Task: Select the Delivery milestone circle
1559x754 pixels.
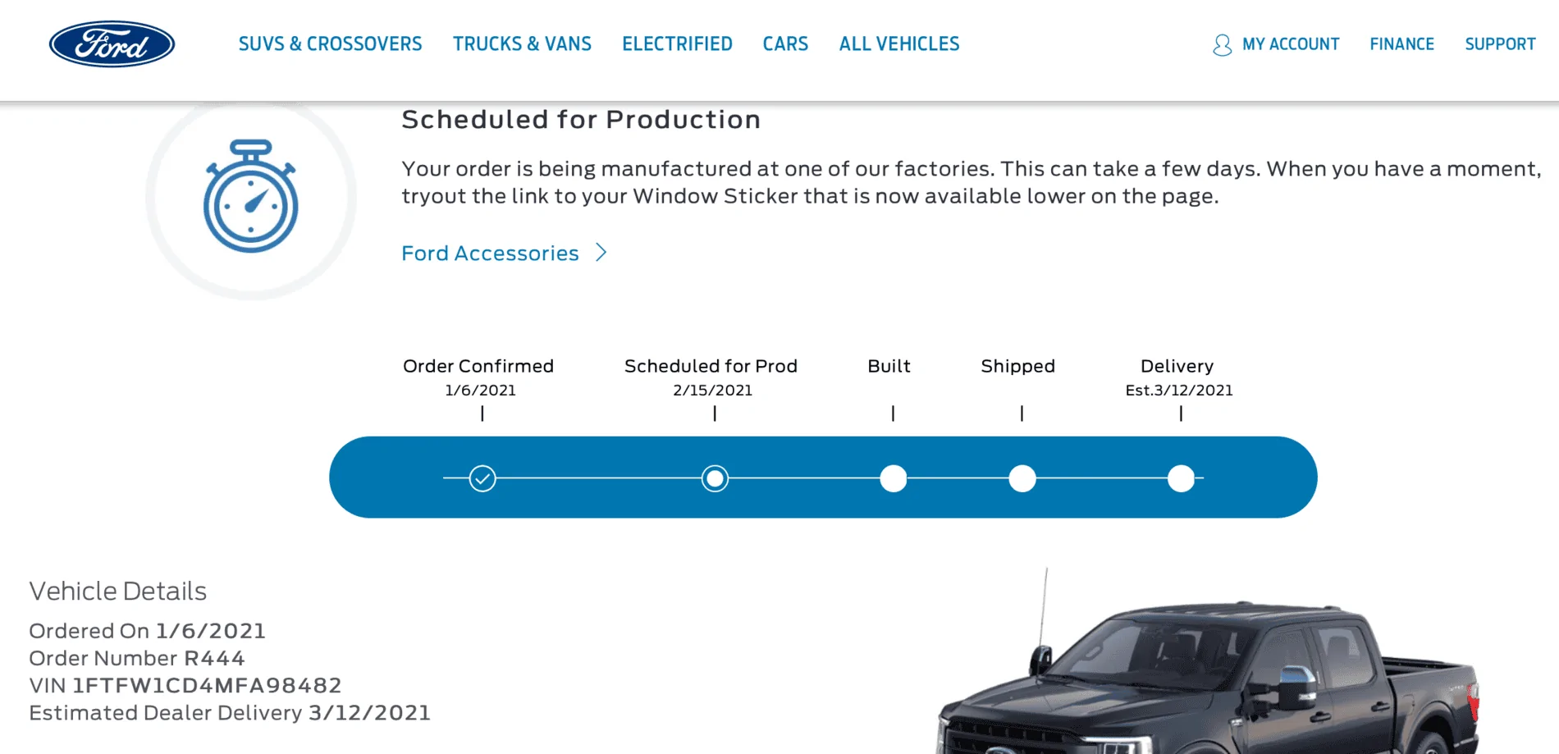Action: 1181,477
